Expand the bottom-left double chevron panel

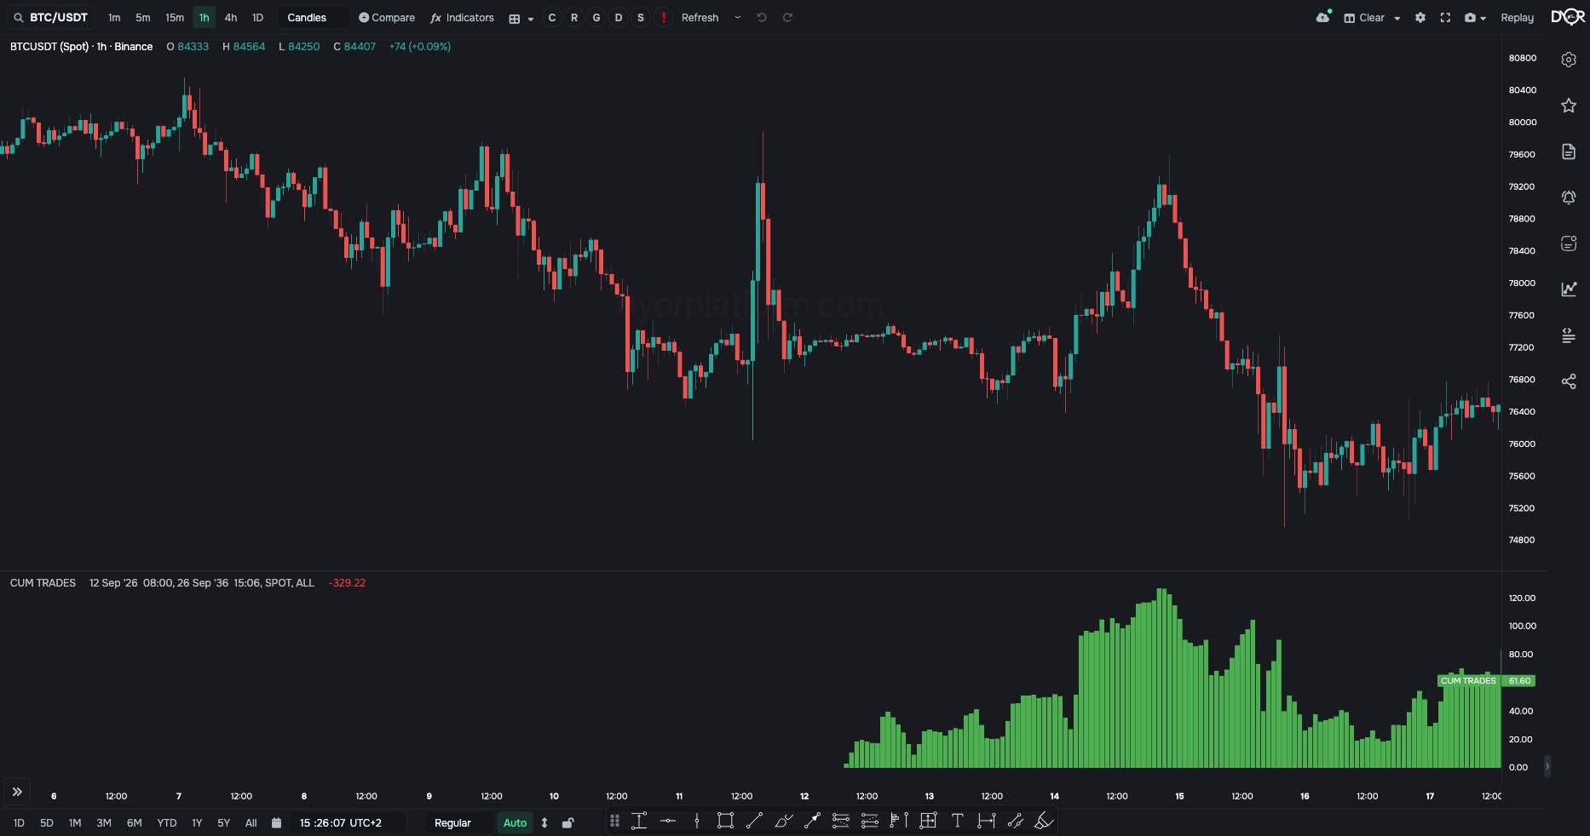tap(17, 793)
